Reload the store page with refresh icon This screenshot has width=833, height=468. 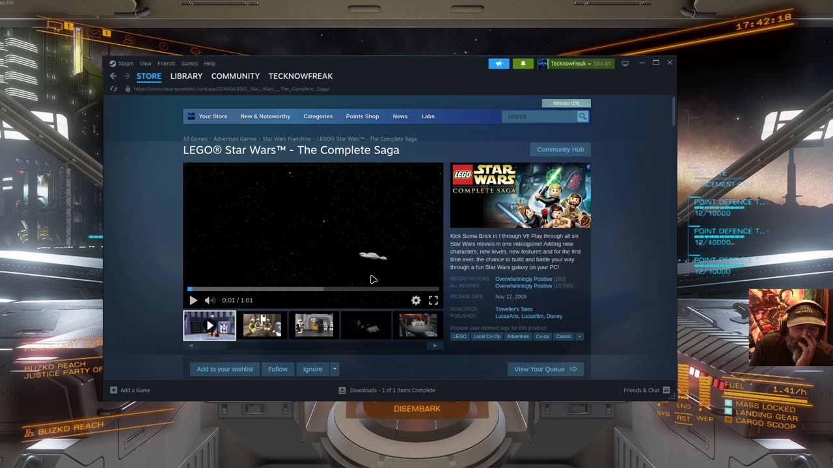click(x=114, y=88)
